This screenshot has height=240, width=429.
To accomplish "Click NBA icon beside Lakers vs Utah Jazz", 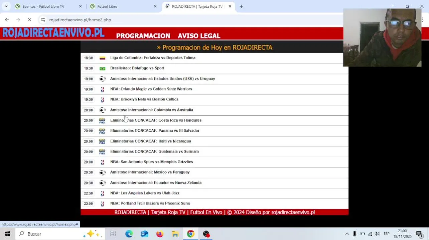I will click(102, 193).
